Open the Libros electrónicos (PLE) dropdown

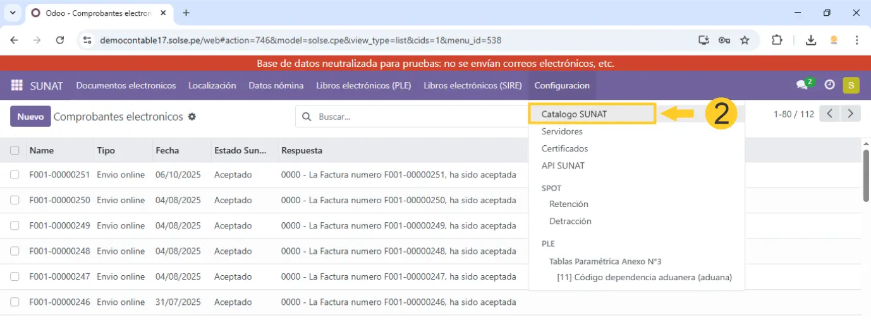coord(363,85)
